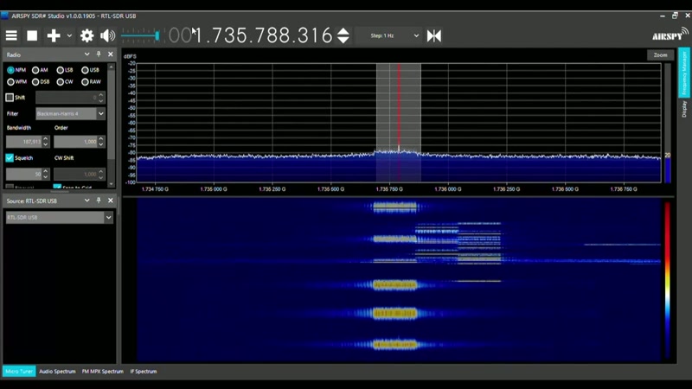This screenshot has width=692, height=389.
Task: Click the plus icon to add a source
Action: tap(54, 35)
